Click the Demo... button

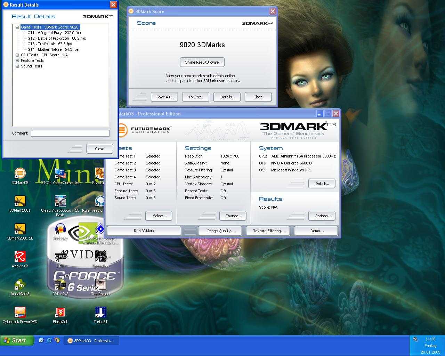(316, 231)
